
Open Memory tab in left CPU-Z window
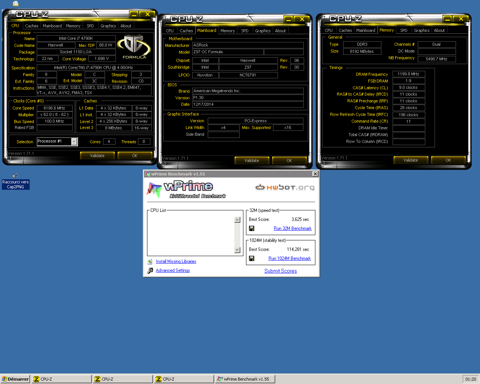pyautogui.click(x=73, y=26)
